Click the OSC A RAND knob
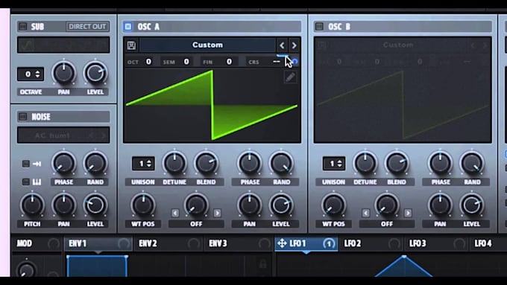 (281, 163)
